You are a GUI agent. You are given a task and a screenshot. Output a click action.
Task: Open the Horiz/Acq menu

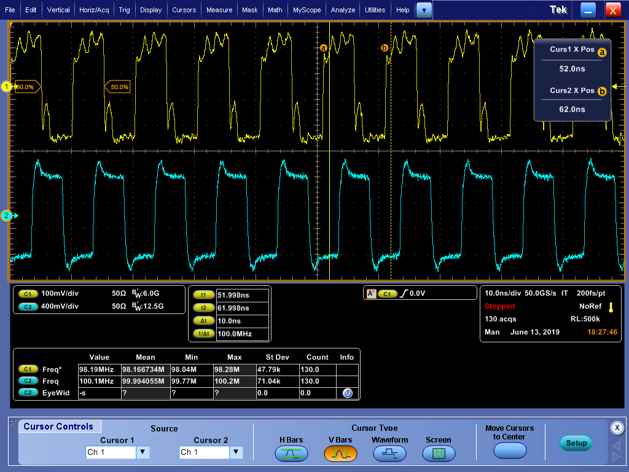94,10
